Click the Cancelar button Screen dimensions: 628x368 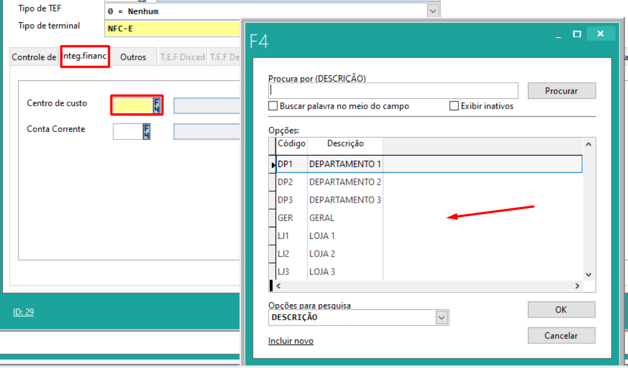(561, 335)
